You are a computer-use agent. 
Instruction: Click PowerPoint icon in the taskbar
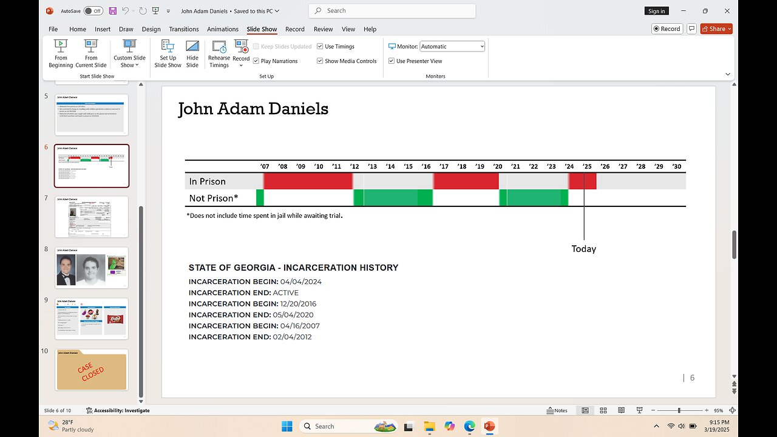click(x=489, y=426)
